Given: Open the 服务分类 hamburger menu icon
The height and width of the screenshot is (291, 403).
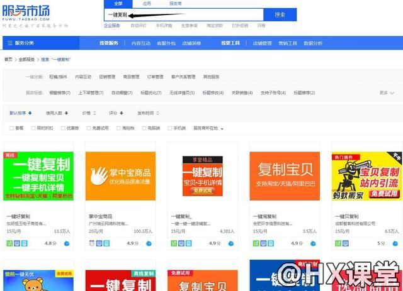Looking at the screenshot, I should point(10,43).
